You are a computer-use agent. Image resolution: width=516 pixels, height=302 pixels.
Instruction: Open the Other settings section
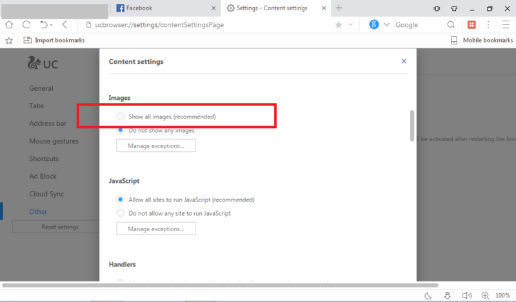[38, 212]
